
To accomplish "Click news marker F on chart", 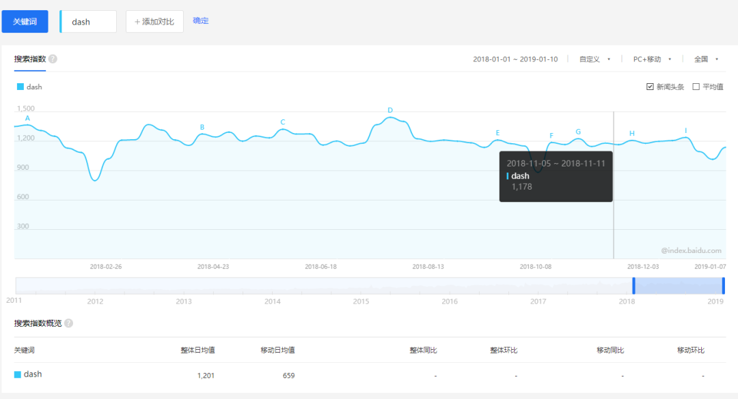I will (551, 135).
